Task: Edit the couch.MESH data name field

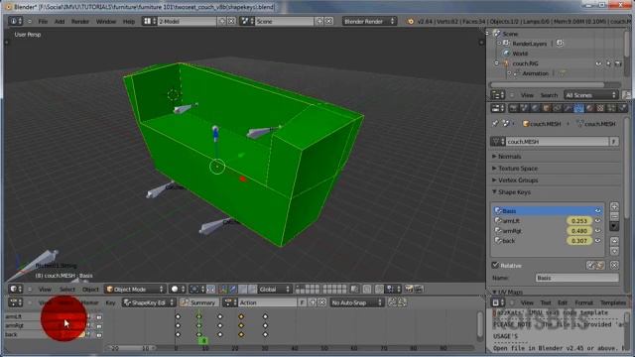Action: coord(558,141)
